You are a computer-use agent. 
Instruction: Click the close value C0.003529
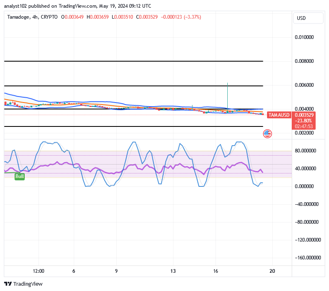point(147,17)
